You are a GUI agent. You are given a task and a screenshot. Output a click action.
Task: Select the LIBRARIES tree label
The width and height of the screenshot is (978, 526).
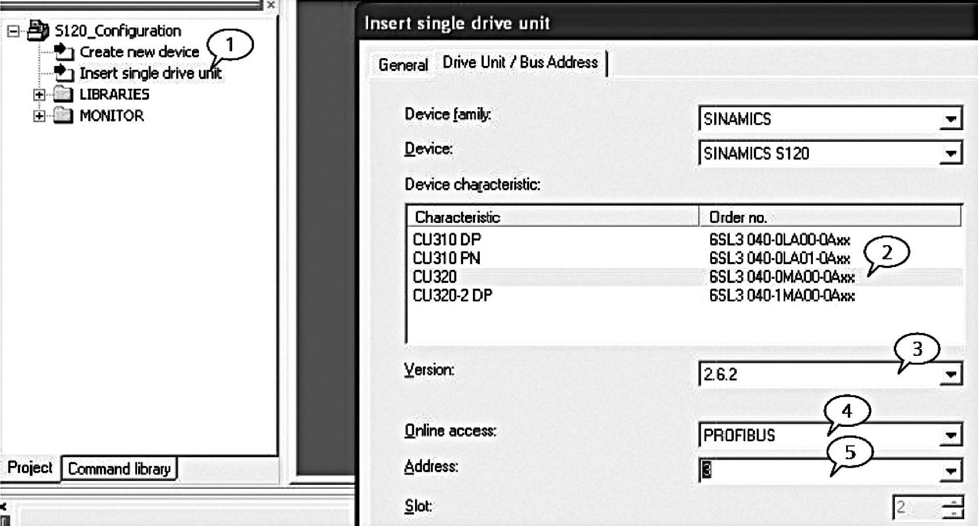click(x=114, y=94)
